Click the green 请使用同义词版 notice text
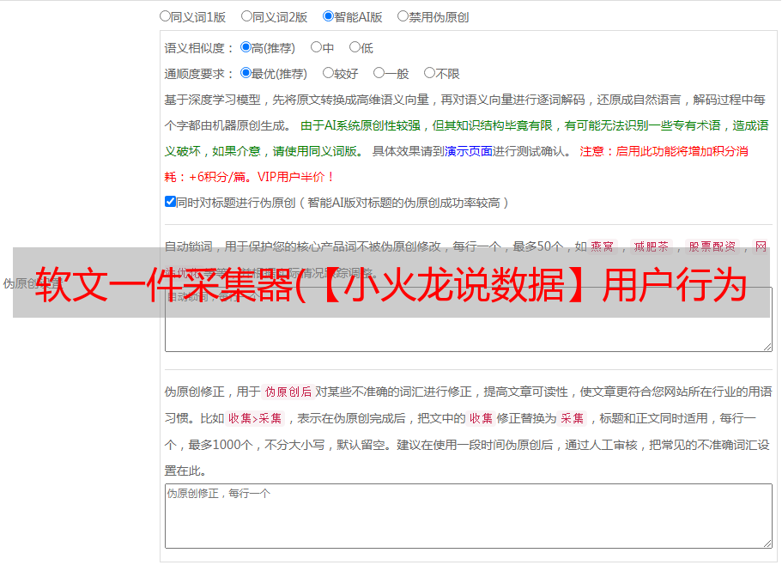 pos(318,151)
